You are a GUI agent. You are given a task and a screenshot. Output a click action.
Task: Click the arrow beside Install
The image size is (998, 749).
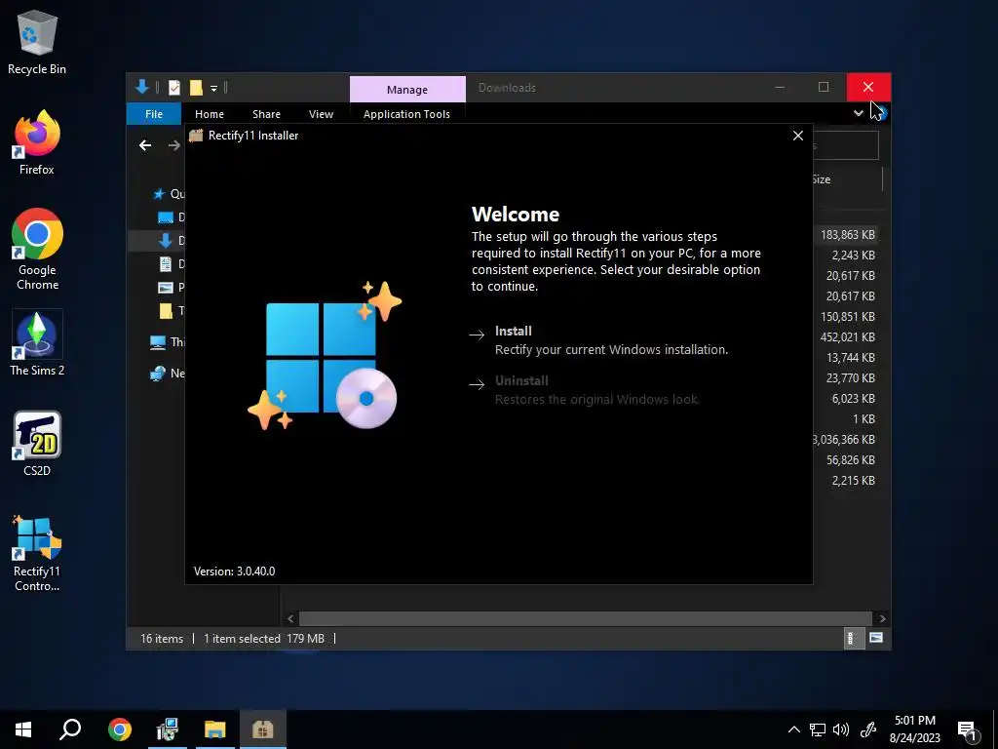point(477,335)
